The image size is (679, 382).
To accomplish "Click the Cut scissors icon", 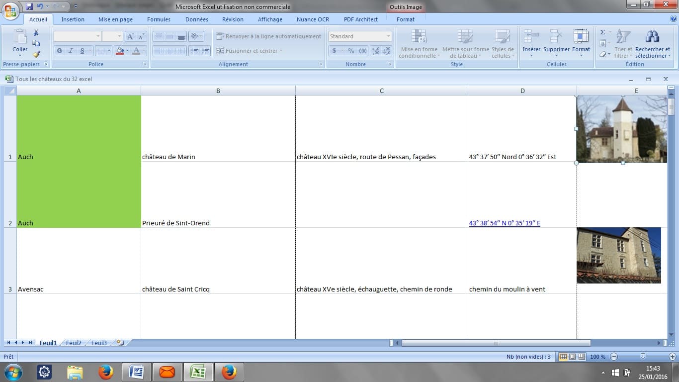I will [36, 33].
